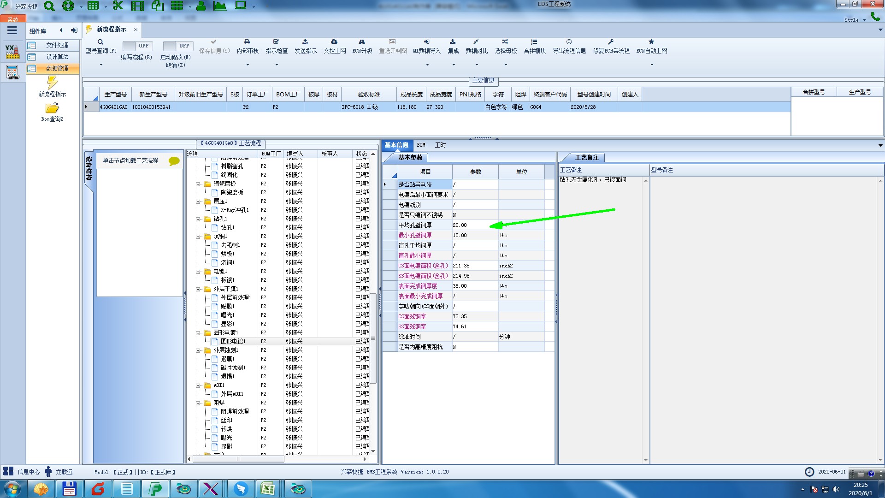The height and width of the screenshot is (498, 885).
Task: Click the 型号查询 search icon
Action: click(100, 42)
